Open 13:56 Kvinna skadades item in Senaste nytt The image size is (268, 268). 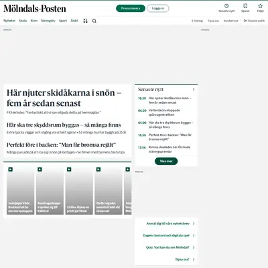[165, 149]
